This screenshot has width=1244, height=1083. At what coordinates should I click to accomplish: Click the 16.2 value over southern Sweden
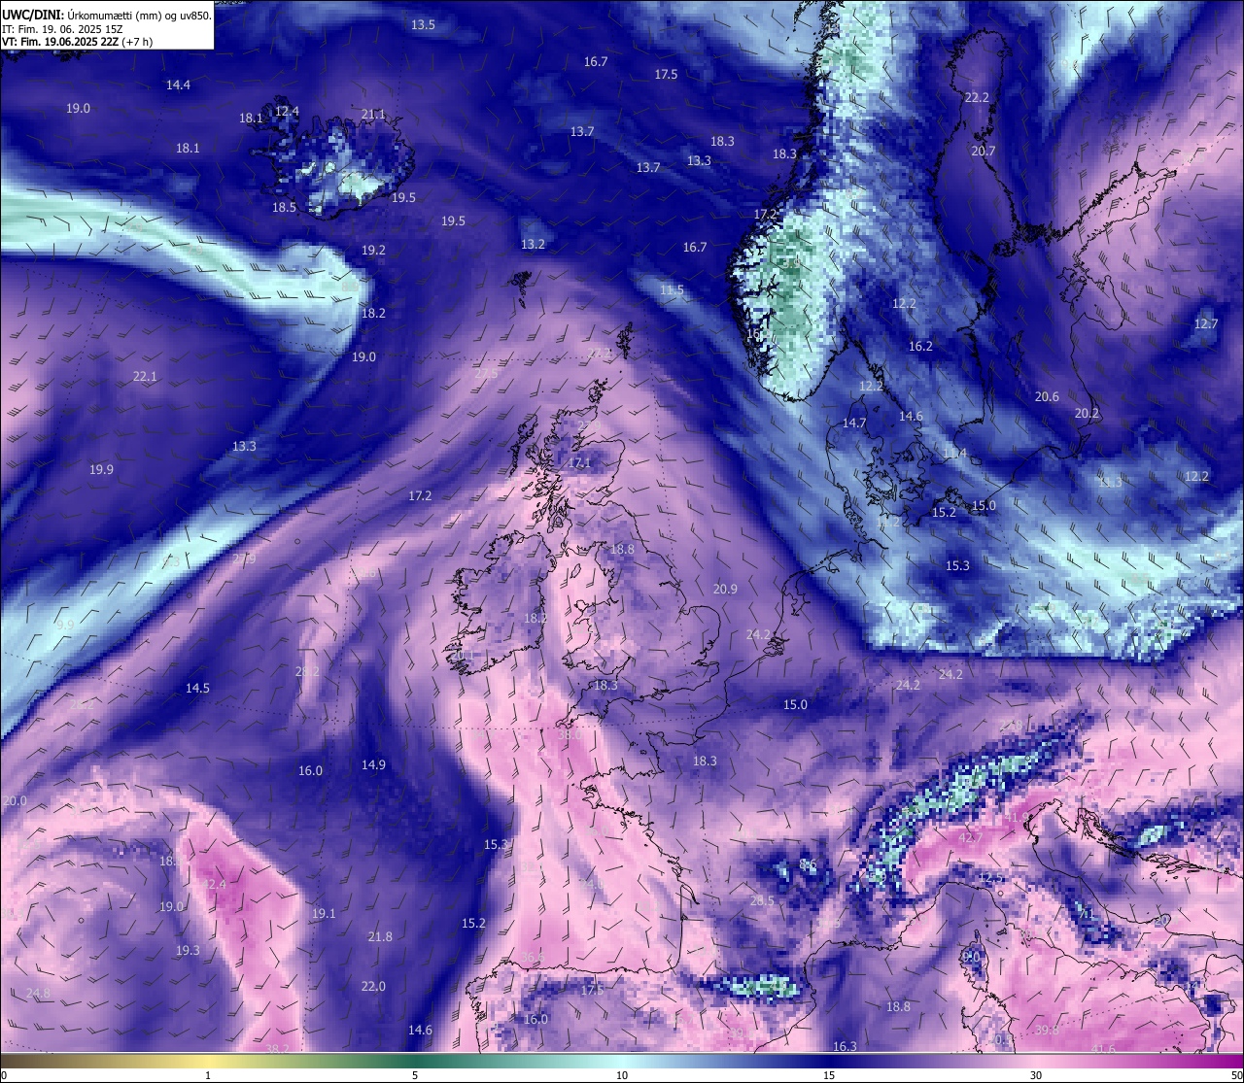[x=920, y=346]
